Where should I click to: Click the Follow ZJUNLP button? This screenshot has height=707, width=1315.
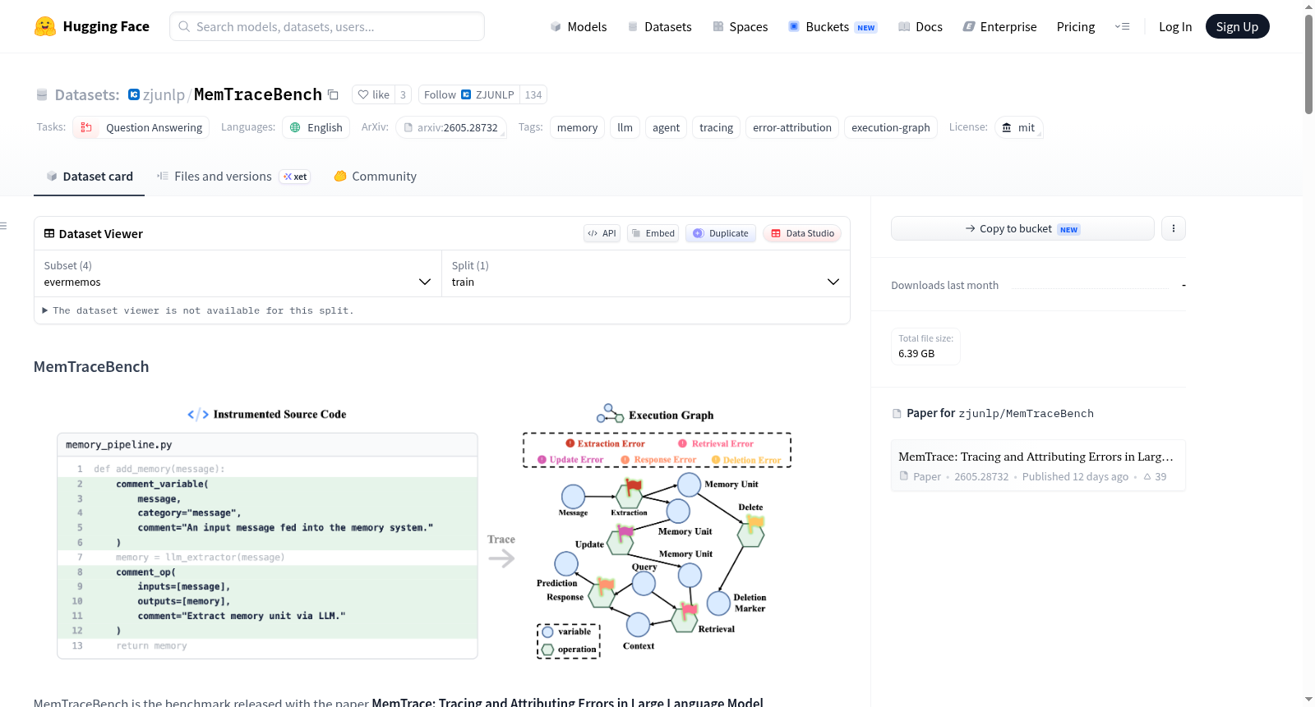click(468, 94)
